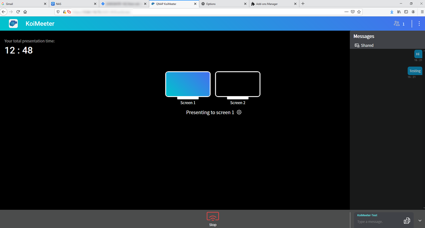
Task: Open page actions three-dot menu in address bar
Action: coord(346,12)
